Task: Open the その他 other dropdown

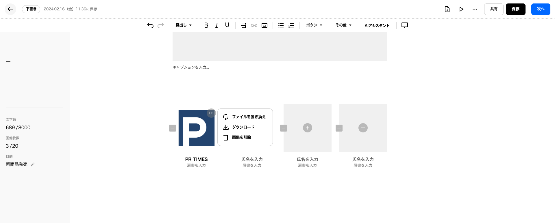Action: pyautogui.click(x=343, y=25)
